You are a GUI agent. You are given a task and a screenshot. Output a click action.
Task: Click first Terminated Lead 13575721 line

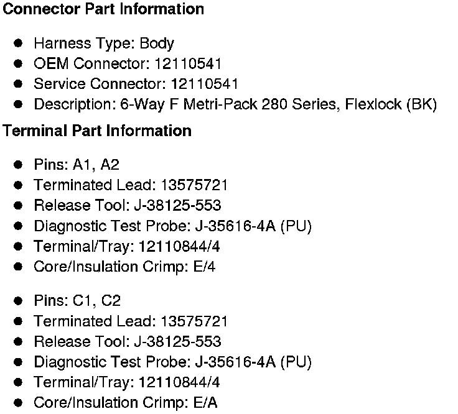coord(131,185)
